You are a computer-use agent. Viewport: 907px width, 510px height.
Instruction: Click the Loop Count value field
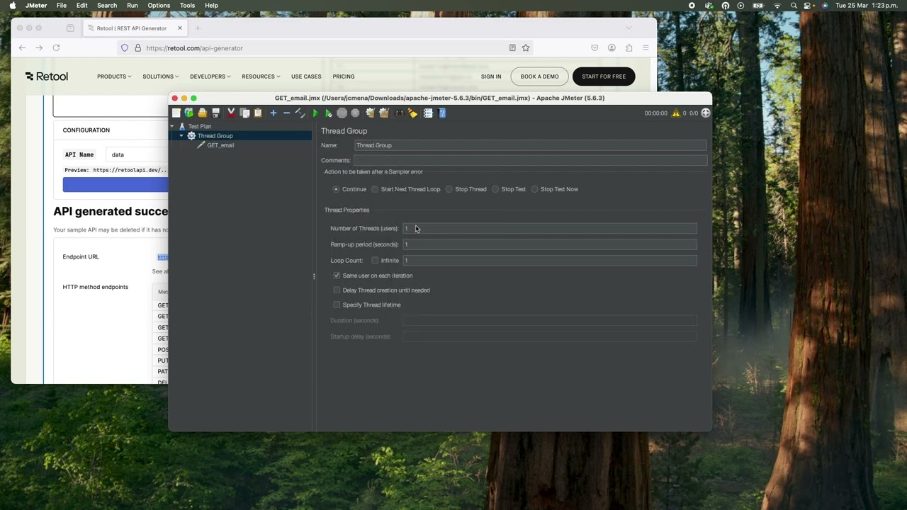550,261
